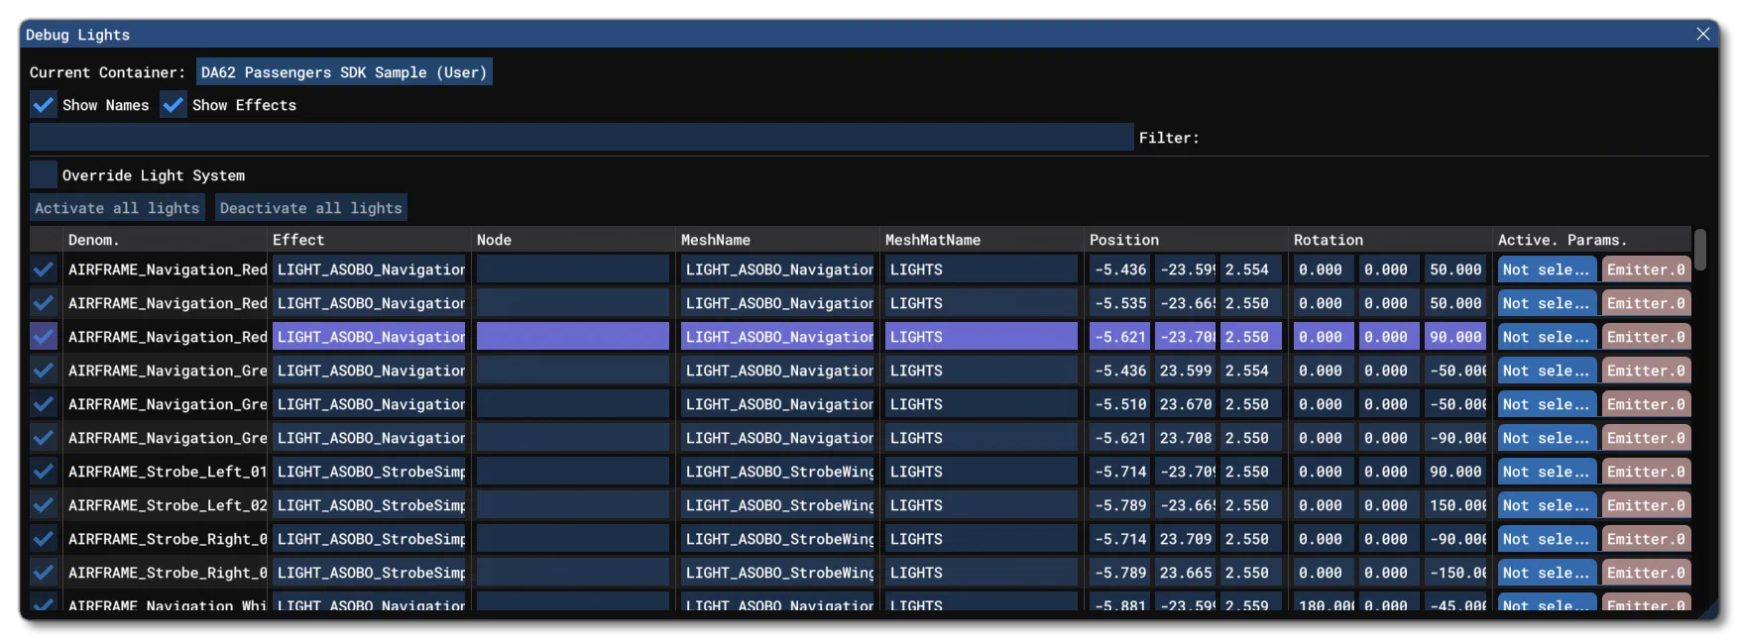Click the position Y value 23.708
The image size is (1739, 640).
point(1186,437)
